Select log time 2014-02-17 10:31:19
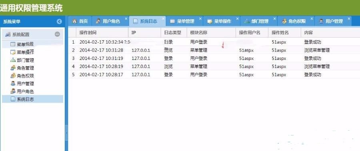The width and height of the screenshot is (360, 151). 101,58
